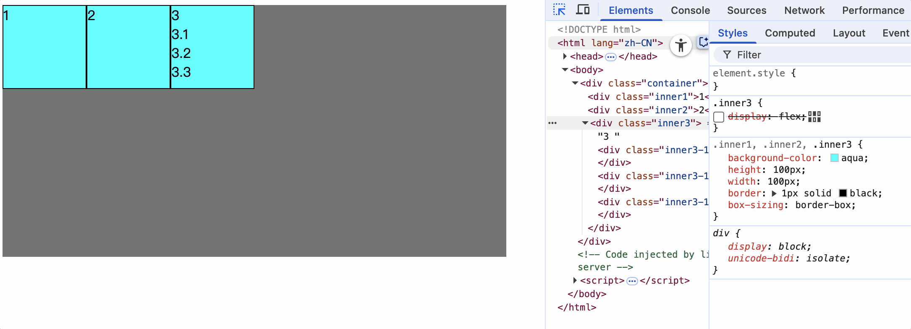911x329 pixels.
Task: Click the closing html tag row
Action: 577,307
